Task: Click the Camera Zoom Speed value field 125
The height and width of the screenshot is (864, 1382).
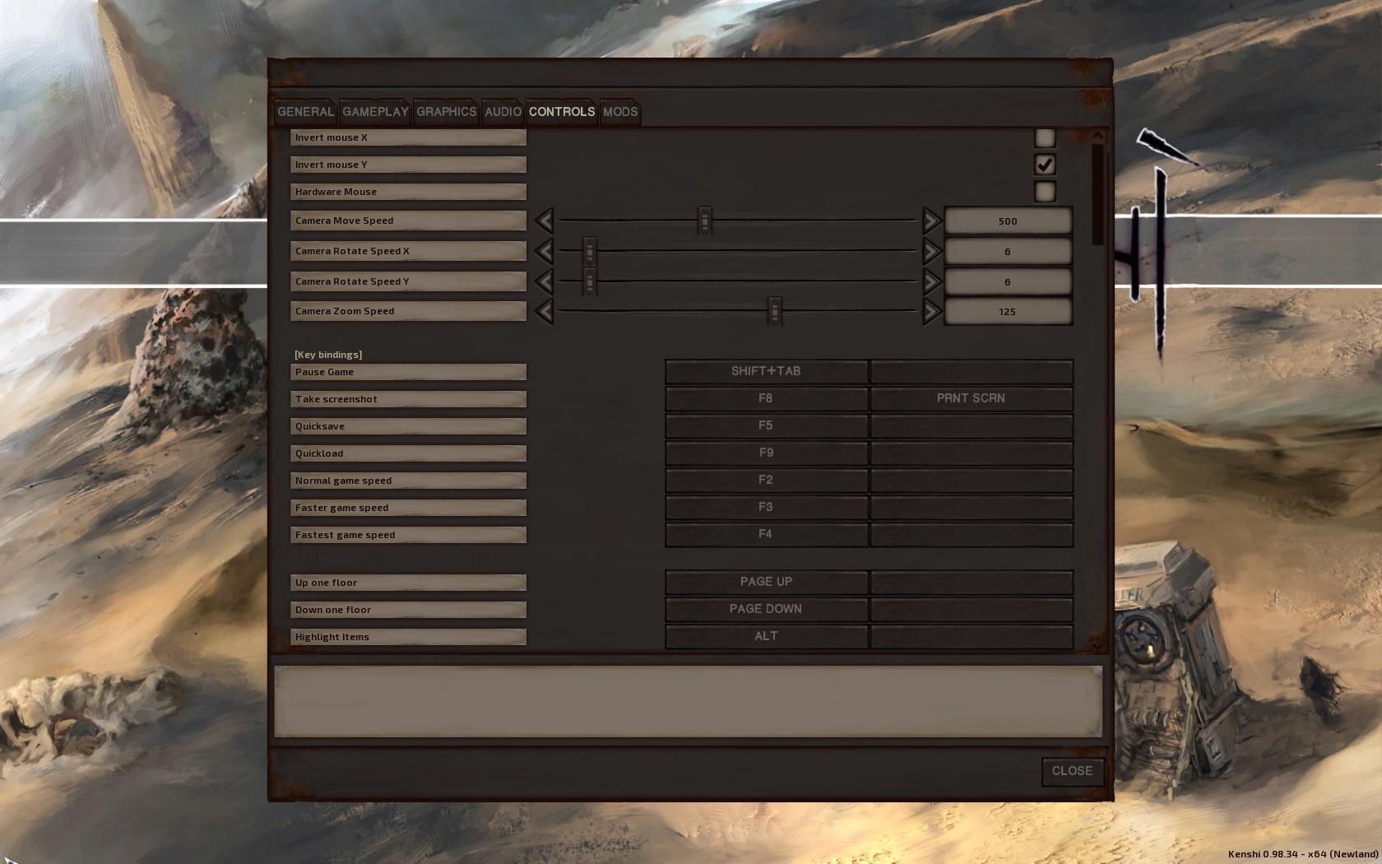Action: (x=1008, y=311)
